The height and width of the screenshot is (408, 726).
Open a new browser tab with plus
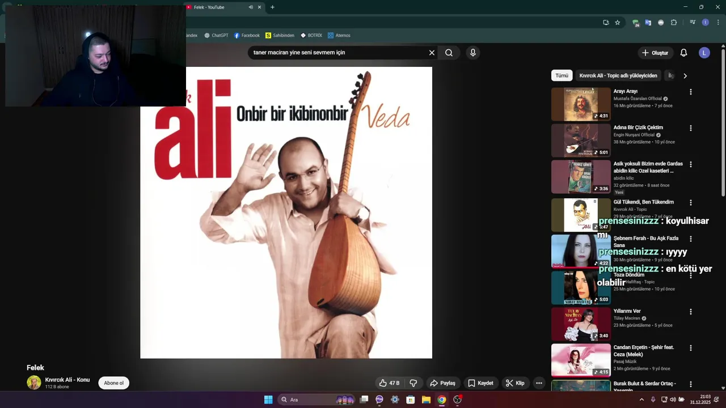point(272,7)
